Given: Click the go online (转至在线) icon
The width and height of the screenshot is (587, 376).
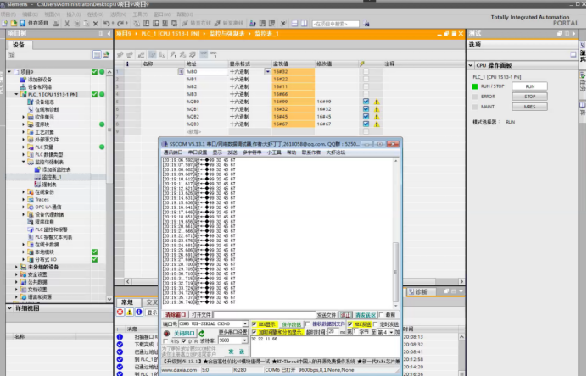Looking at the screenshot, I should [185, 23].
